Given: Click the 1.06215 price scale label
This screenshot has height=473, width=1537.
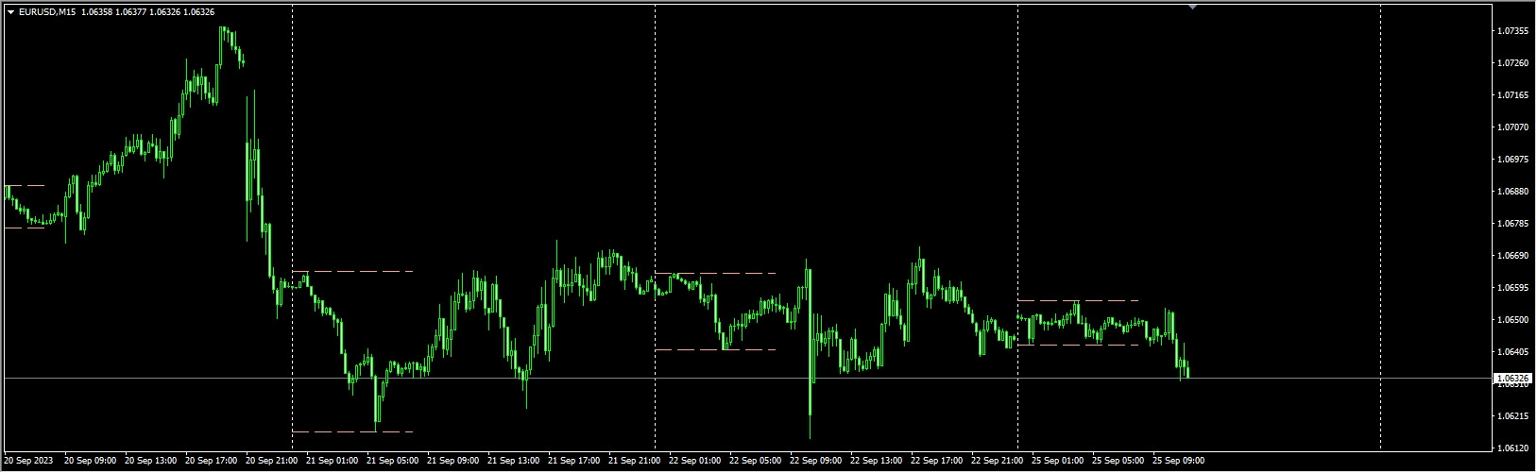Looking at the screenshot, I should pos(1513,416).
